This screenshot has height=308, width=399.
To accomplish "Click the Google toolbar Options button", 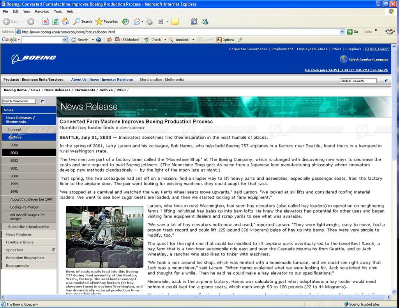I will 225,40.
